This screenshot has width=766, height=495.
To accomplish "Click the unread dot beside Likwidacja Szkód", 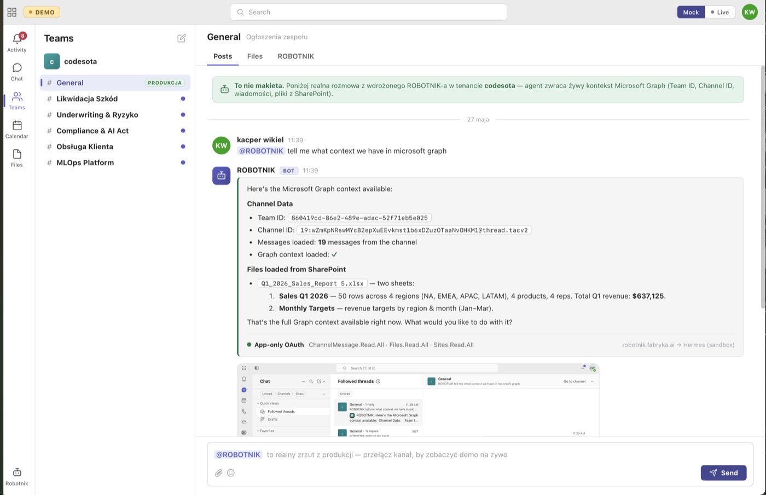I will tap(183, 99).
